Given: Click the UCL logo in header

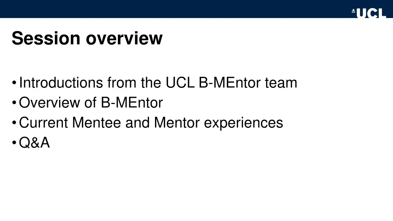Looking at the screenshot, I should tap(369, 13).
